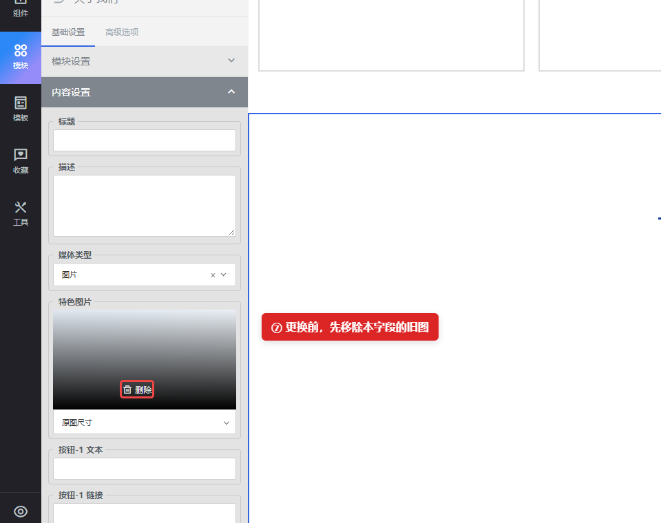The height and width of the screenshot is (523, 661).
Task: Open the 工具 tools section
Action: 20,214
